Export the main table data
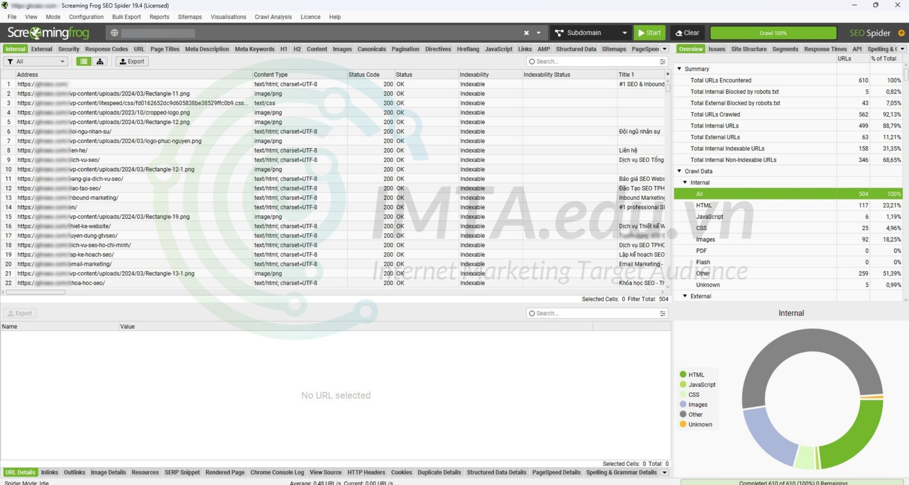Screen dimensions: 909x485 point(132,61)
